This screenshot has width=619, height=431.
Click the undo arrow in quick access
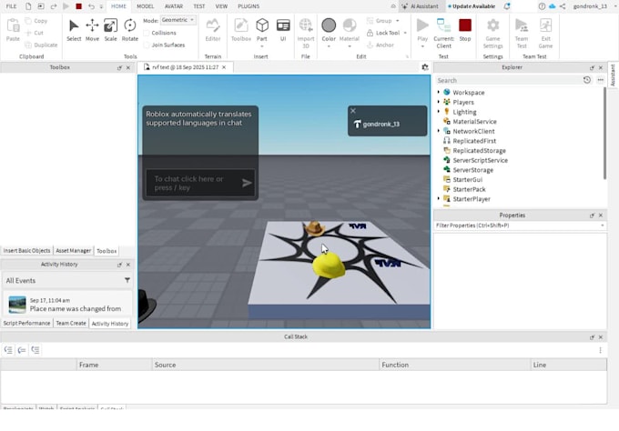point(91,6)
